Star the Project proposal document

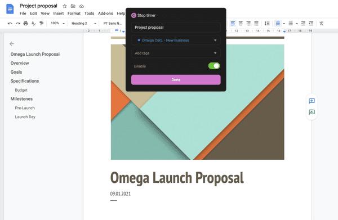(x=65, y=6)
